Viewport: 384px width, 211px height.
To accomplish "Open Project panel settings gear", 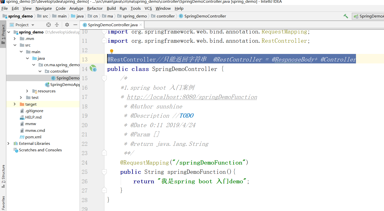I will 67,25.
